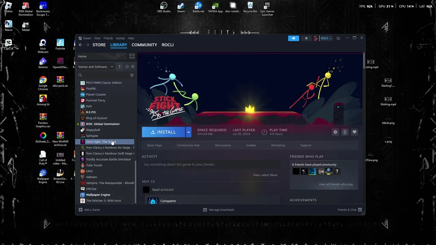The image size is (436, 245).
Task: Switch to the COMMUNITY tab
Action: (x=144, y=45)
